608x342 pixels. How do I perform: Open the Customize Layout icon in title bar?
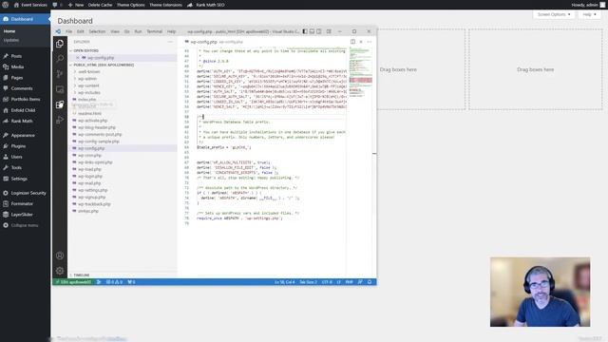329,31
